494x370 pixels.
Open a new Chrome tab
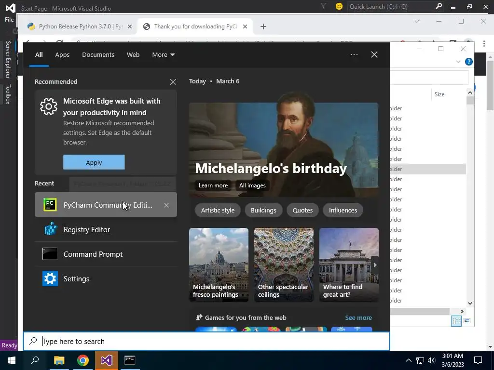[263, 27]
